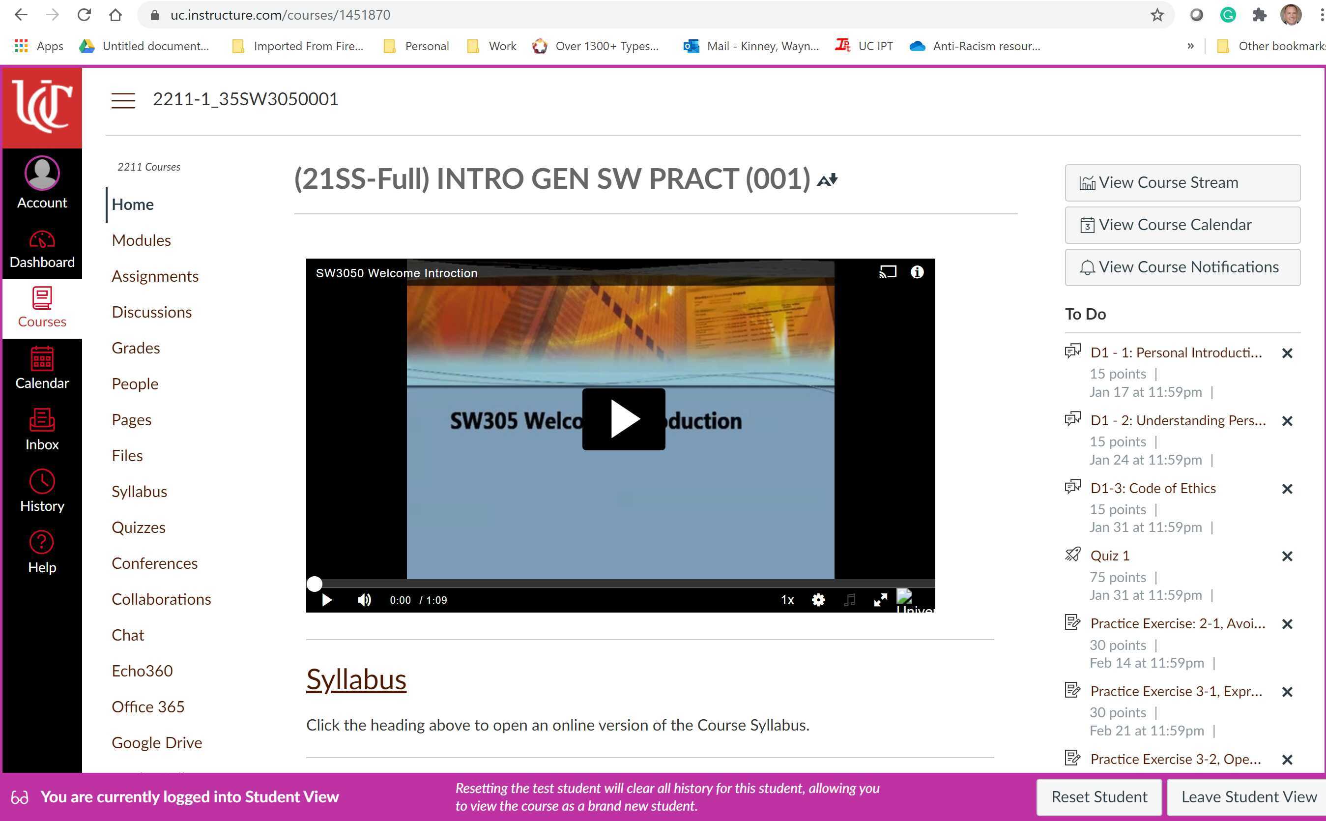The image size is (1326, 821).
Task: Dismiss the Quiz 1 to-do item
Action: (x=1288, y=556)
